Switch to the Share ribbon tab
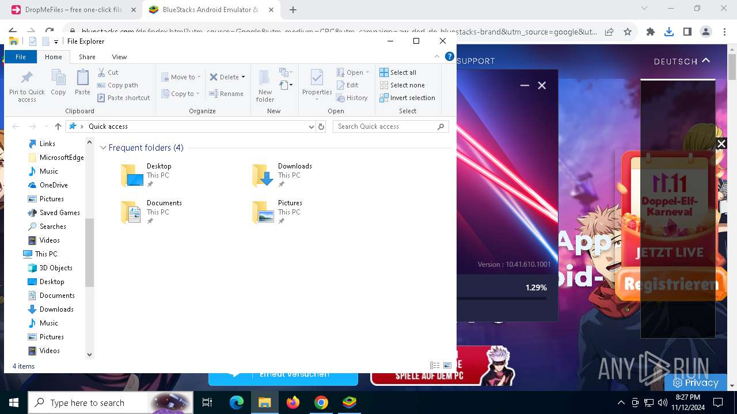Image resolution: width=737 pixels, height=414 pixels. click(x=87, y=56)
